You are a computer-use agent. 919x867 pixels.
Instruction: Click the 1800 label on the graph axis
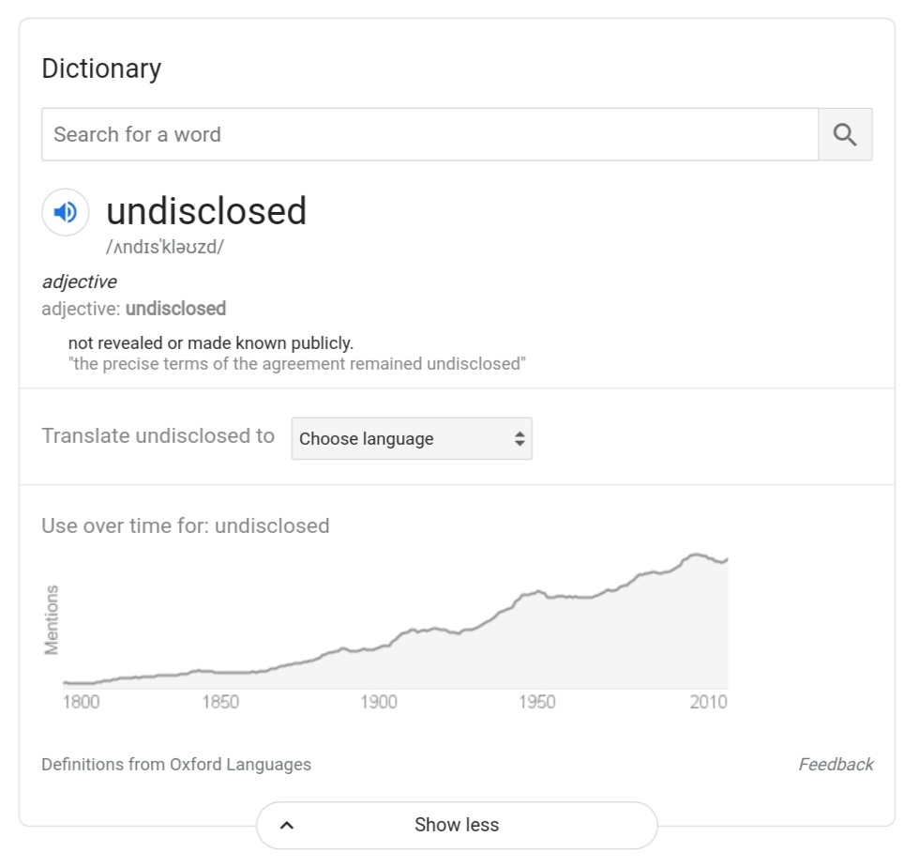(81, 702)
